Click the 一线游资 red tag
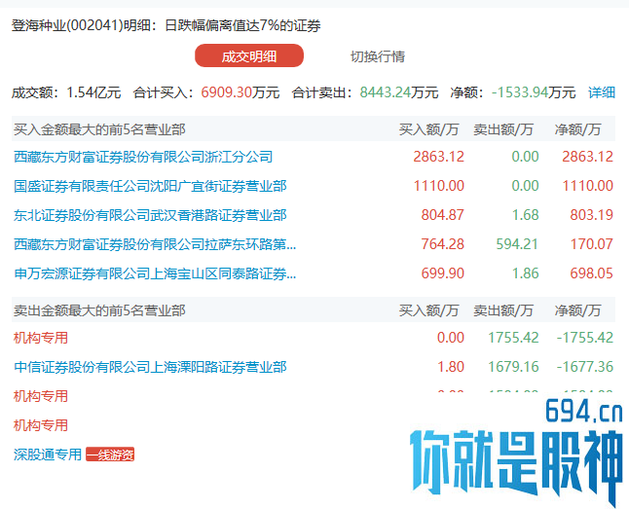Viewport: 629px width, 509px height. 110,454
